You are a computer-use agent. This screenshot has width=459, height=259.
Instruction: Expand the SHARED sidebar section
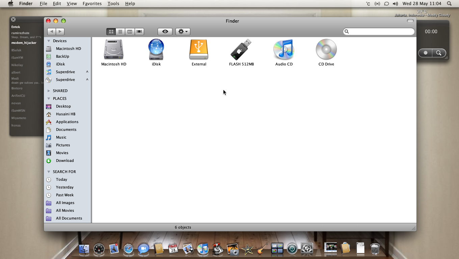click(49, 91)
